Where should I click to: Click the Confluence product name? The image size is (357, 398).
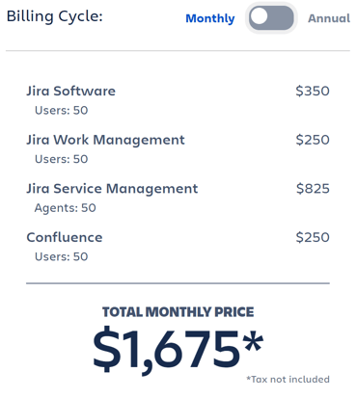(65, 237)
